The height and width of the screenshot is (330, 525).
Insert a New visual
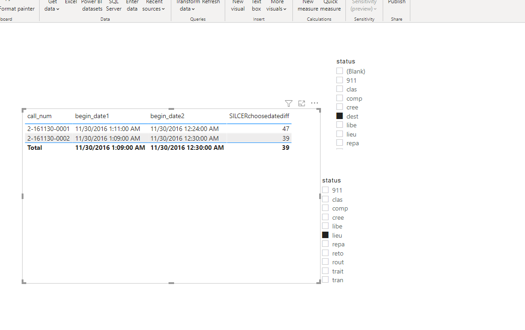pos(238,6)
